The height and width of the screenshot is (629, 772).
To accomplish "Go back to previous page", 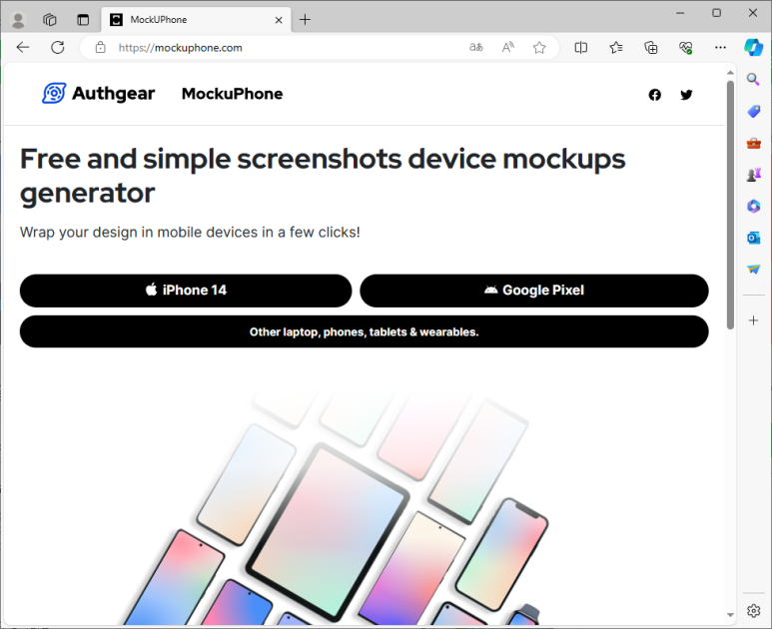I will point(23,47).
